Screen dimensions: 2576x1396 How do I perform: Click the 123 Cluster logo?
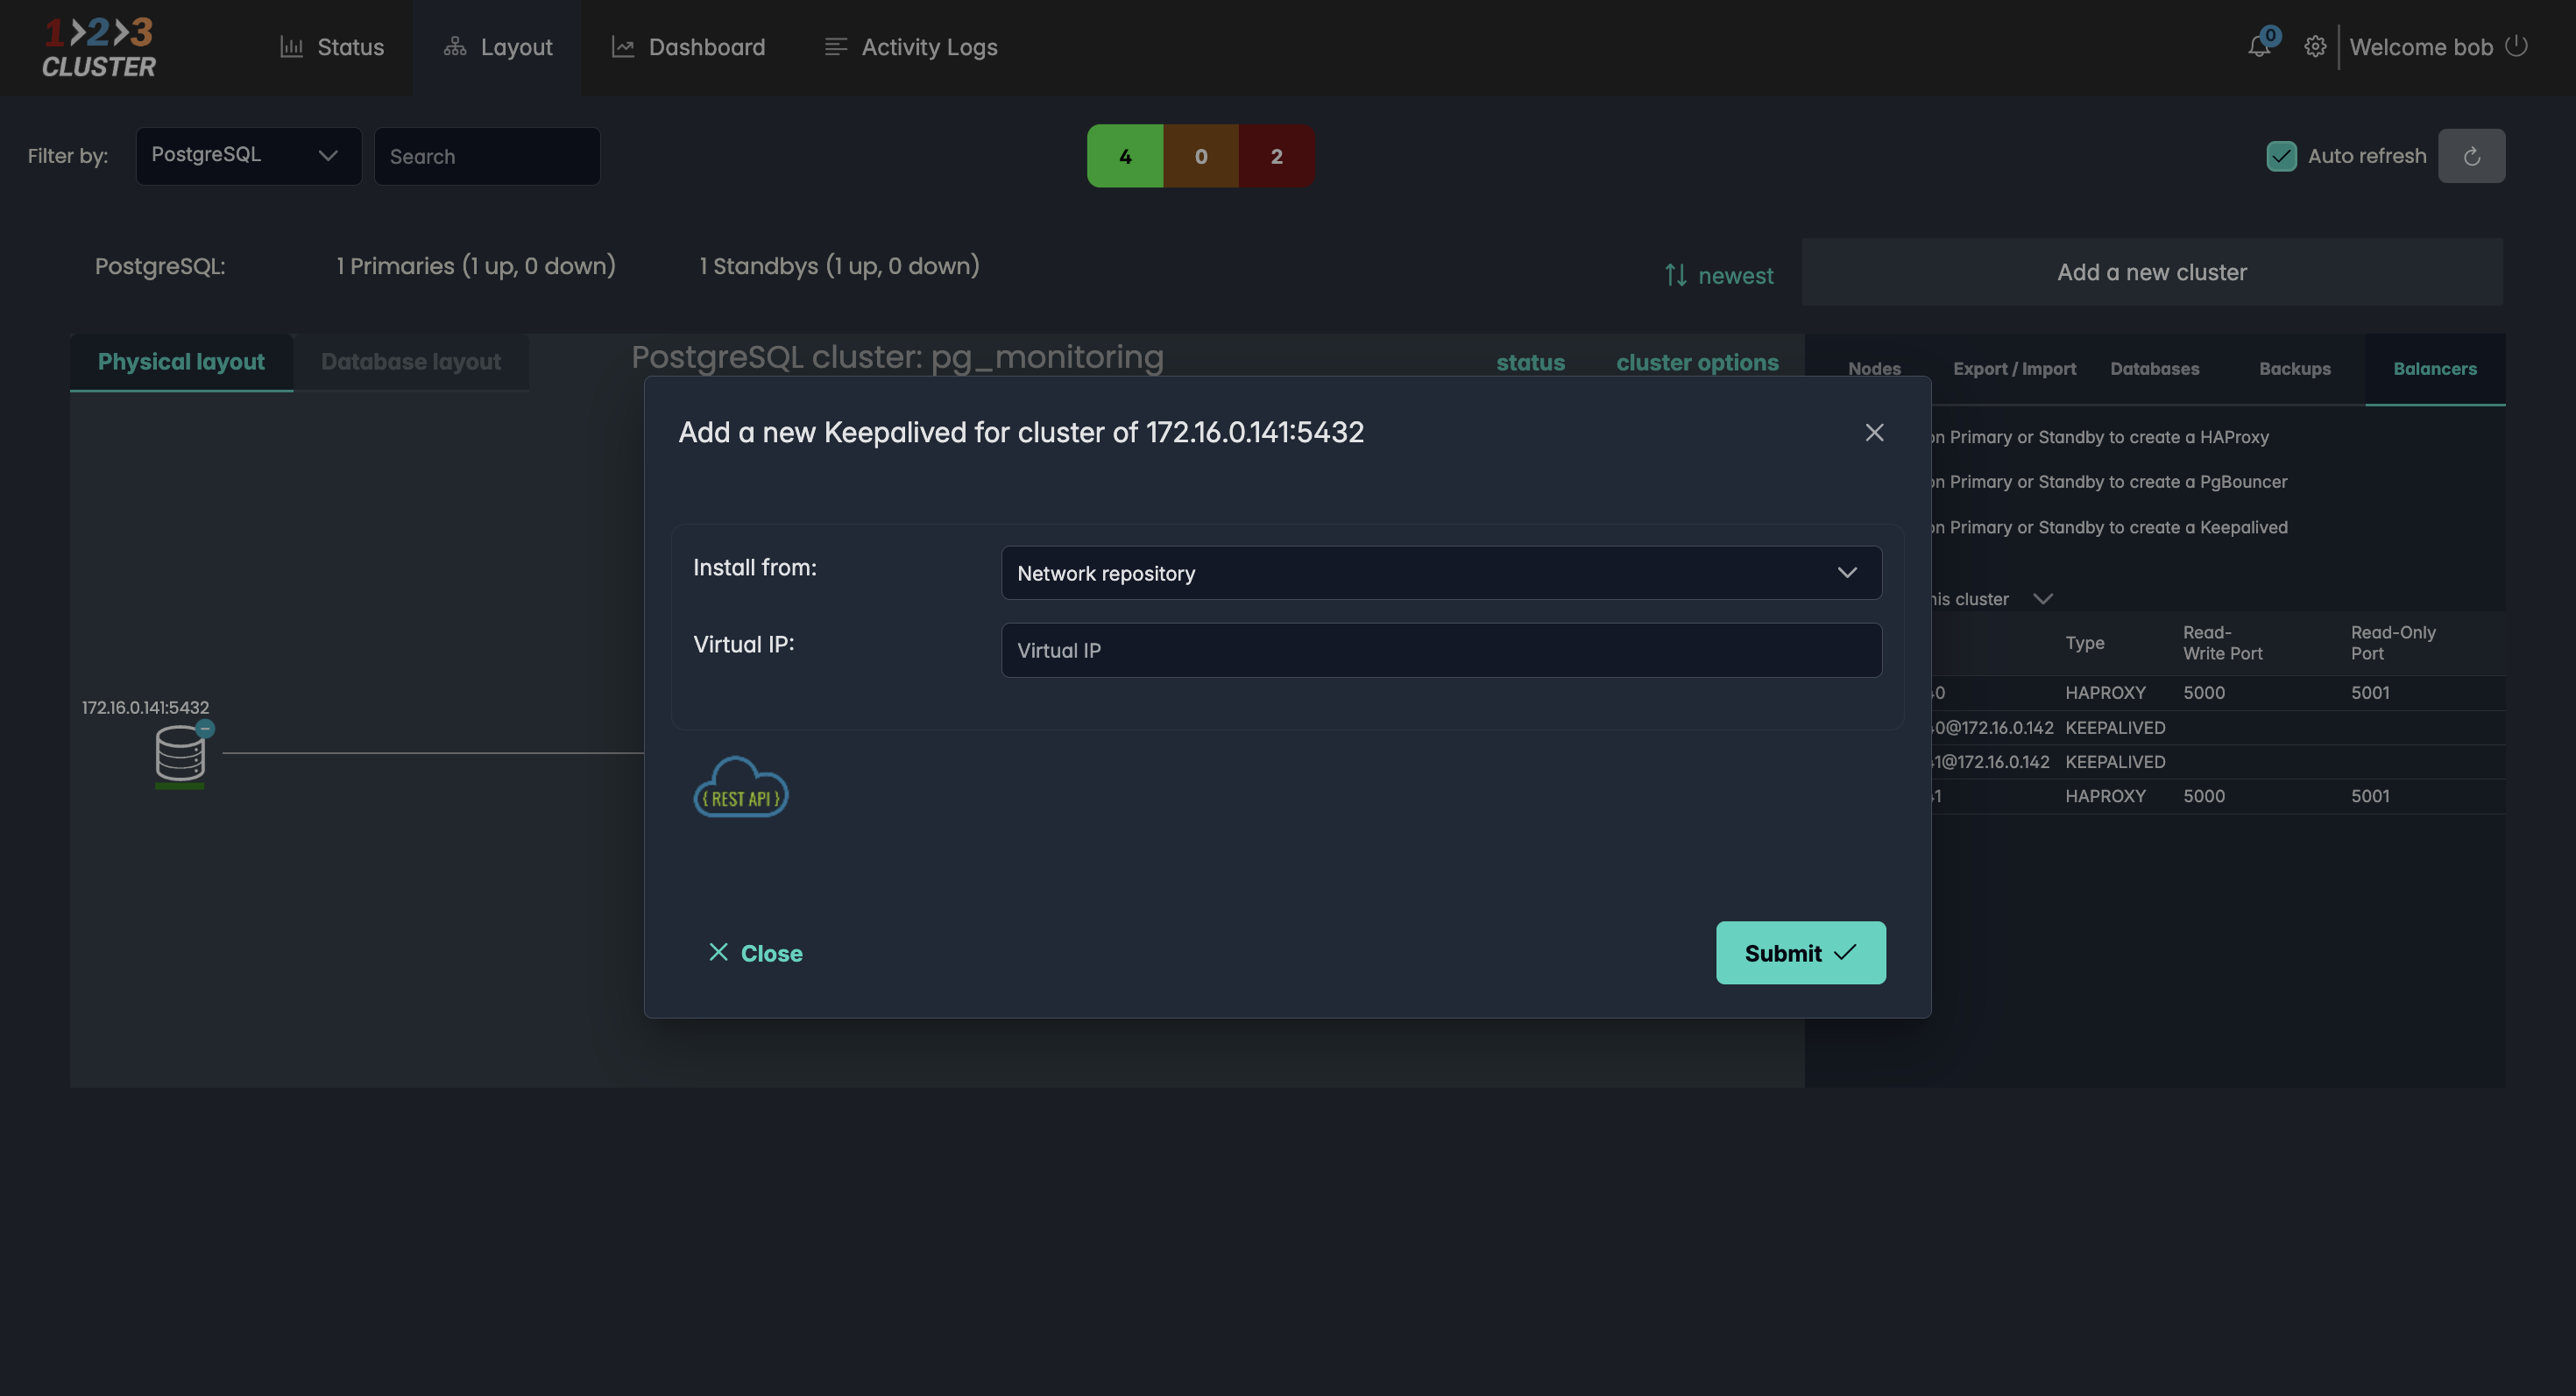click(x=99, y=47)
